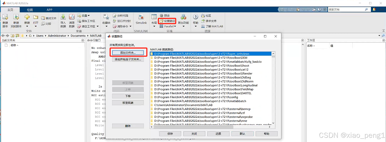
Task: Open 当前文件夹 panel actions menu
Action: [x=83, y=40]
